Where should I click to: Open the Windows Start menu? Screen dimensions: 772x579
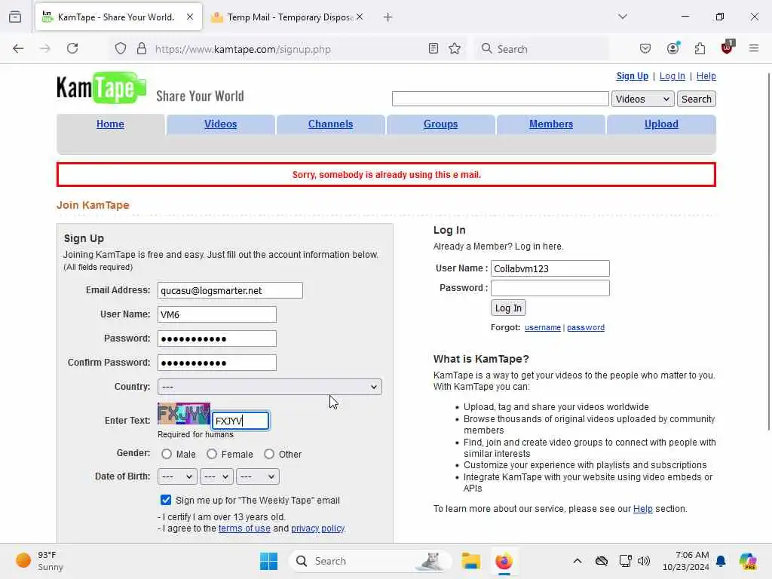tap(269, 561)
